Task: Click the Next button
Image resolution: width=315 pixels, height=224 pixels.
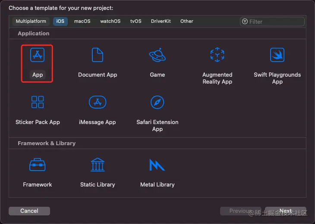Action: pyautogui.click(x=286, y=211)
